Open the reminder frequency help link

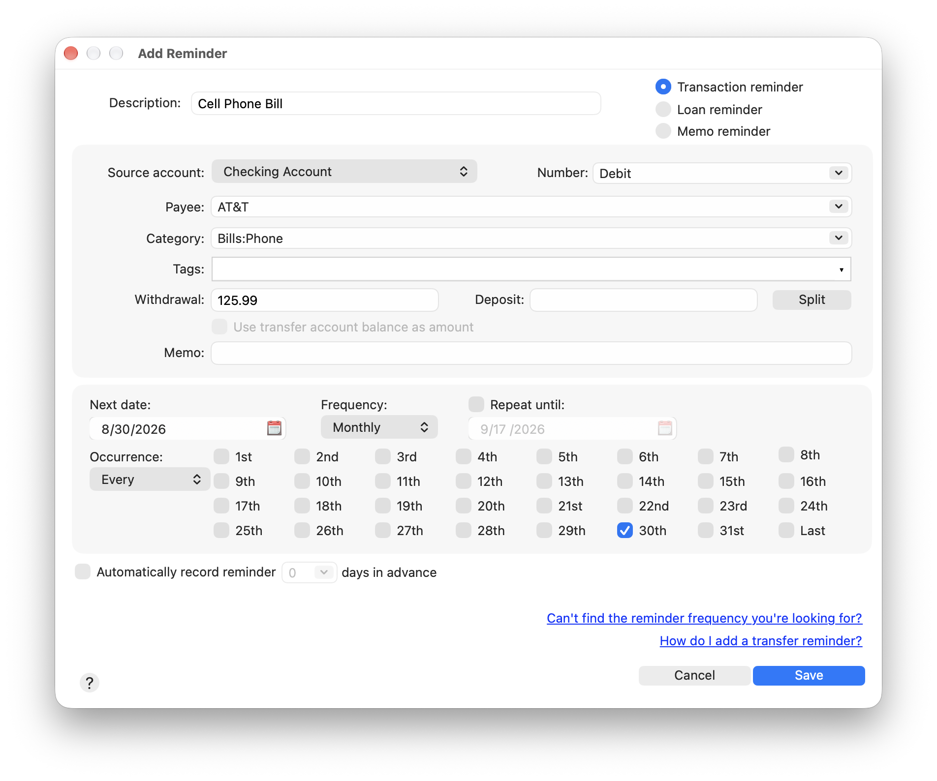tap(704, 618)
